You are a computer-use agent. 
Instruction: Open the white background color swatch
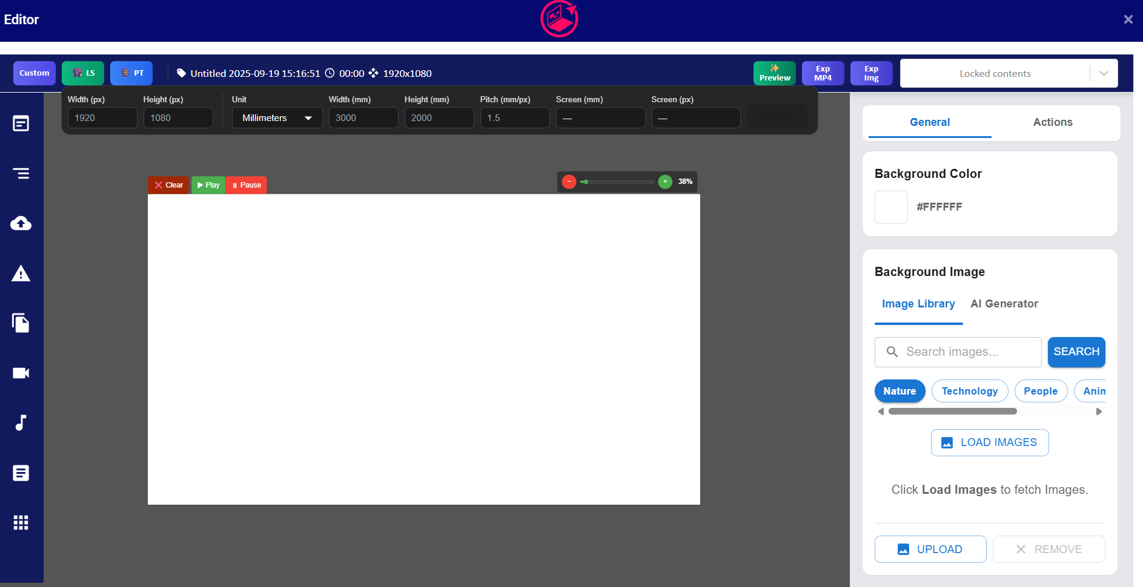click(x=891, y=207)
